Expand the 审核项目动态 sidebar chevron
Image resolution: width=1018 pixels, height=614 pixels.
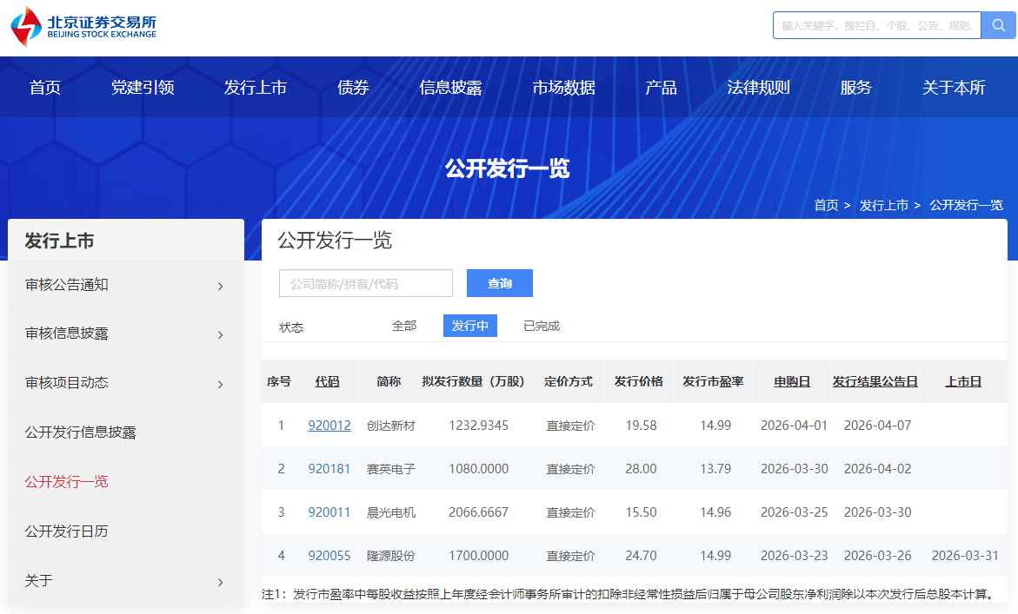tap(220, 384)
